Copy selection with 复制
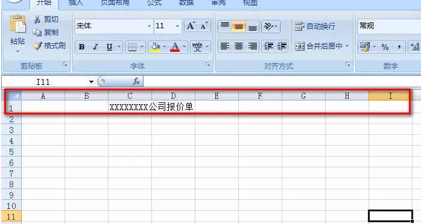 click(46, 33)
